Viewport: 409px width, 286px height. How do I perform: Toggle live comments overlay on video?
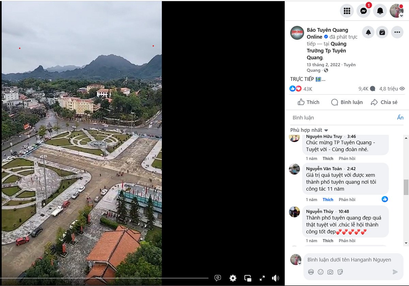click(x=218, y=278)
